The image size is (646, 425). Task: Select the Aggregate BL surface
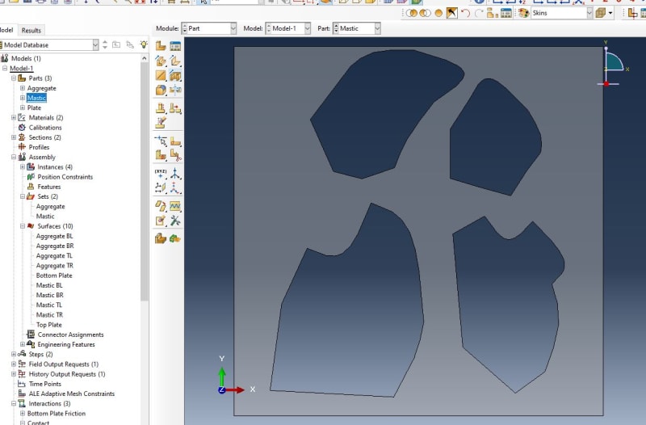pos(54,236)
